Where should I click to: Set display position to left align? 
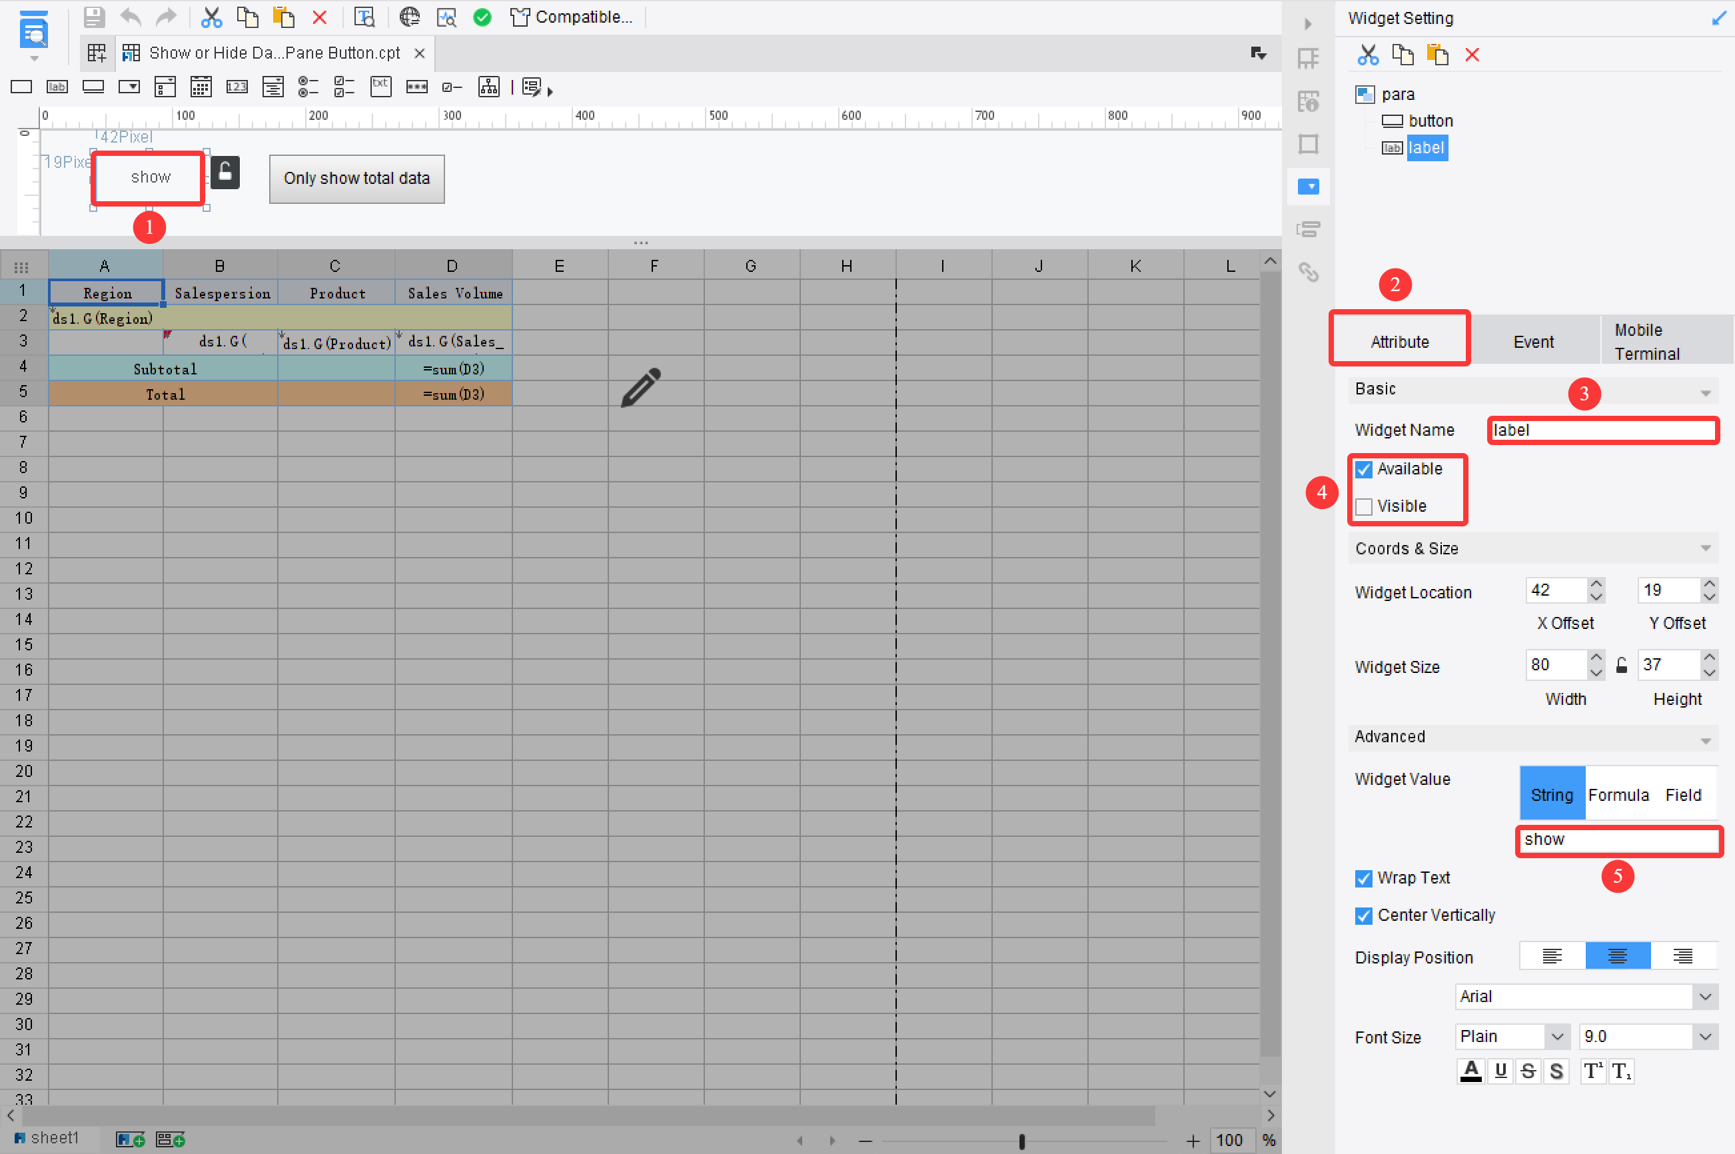coord(1552,956)
